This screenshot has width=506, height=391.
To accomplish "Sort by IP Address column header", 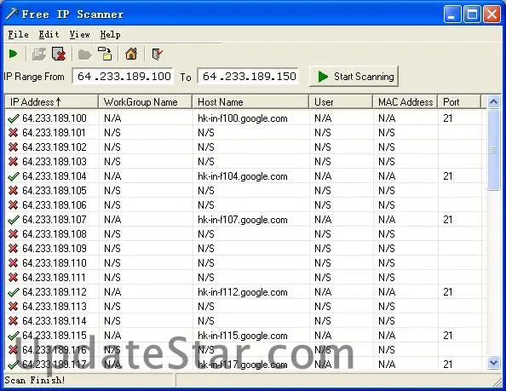I will [52, 102].
